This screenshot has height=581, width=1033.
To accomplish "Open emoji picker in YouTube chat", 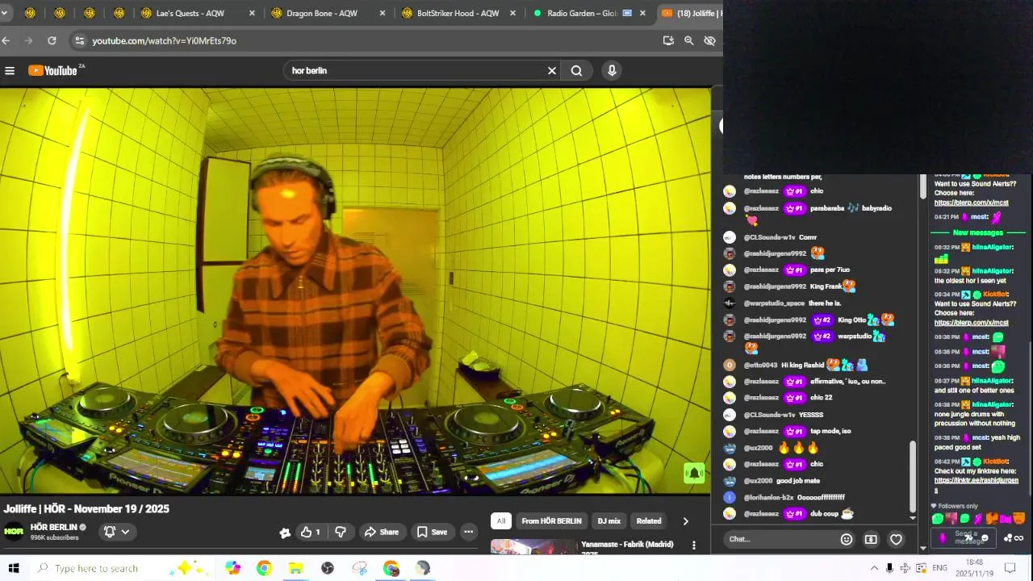I will tap(847, 539).
